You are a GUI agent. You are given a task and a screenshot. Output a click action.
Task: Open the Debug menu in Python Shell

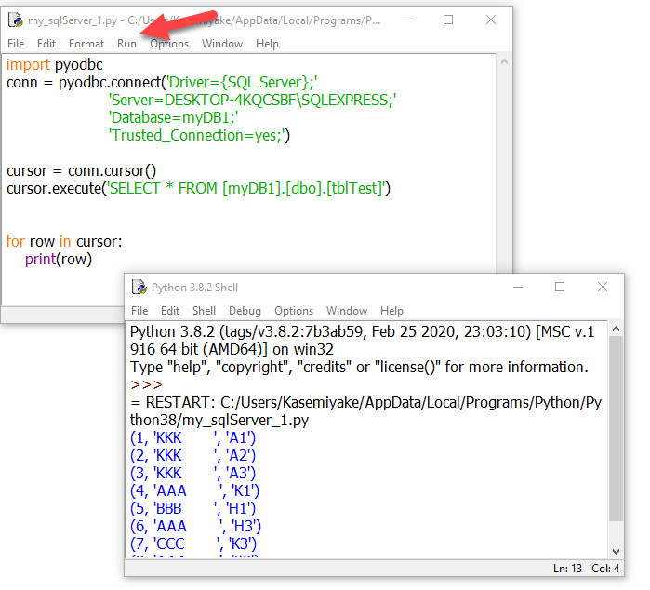(x=245, y=311)
